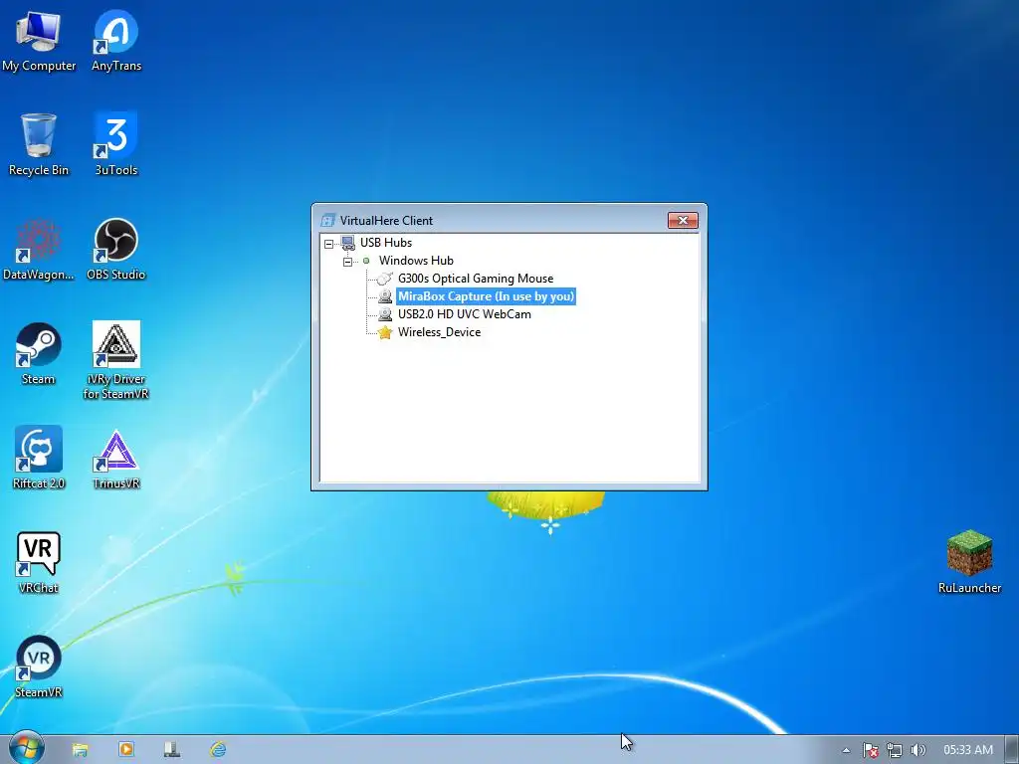Click the USB Hubs computer icon
This screenshot has width=1019, height=764.
point(348,243)
